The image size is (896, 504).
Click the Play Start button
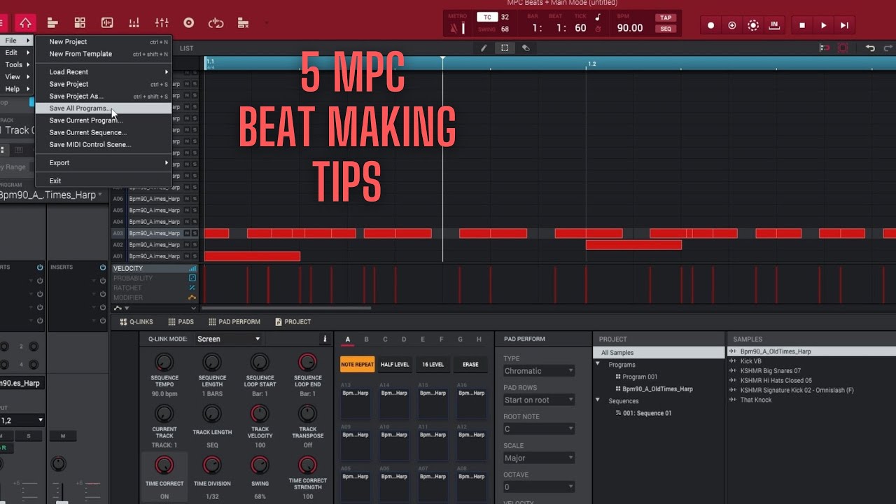[x=845, y=25]
